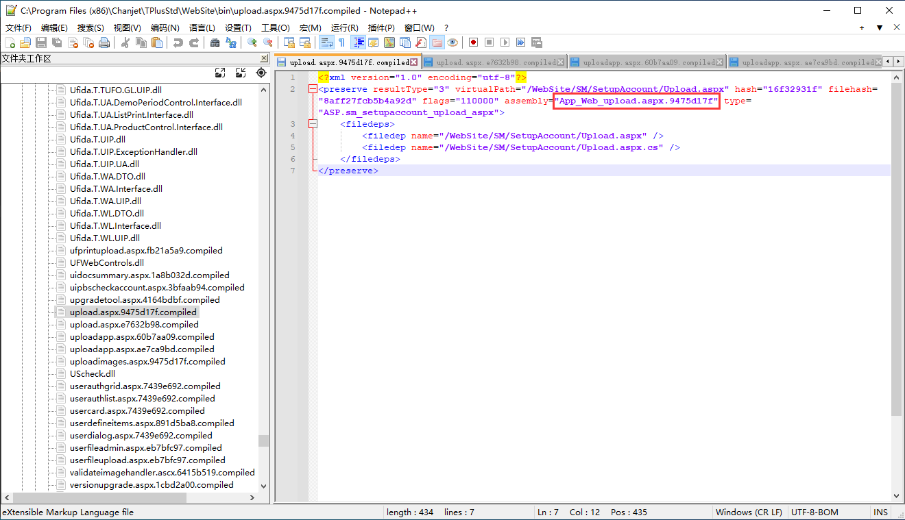The width and height of the screenshot is (905, 520).
Task: Click the Stop Recording macro icon
Action: pos(489,42)
